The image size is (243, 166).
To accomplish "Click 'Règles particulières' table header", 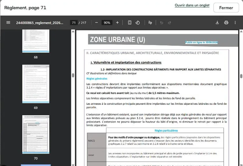I will coord(166,131).
